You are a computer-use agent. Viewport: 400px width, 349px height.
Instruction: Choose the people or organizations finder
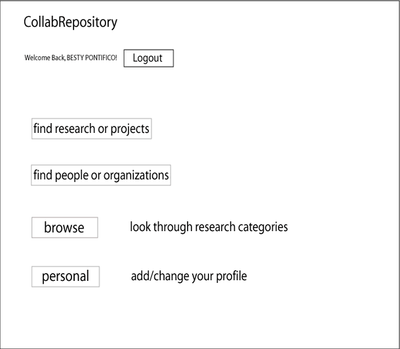pyautogui.click(x=101, y=175)
